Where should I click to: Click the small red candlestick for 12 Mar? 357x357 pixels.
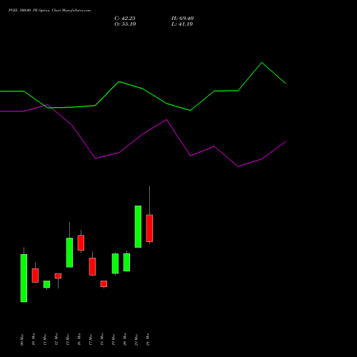click(58, 276)
